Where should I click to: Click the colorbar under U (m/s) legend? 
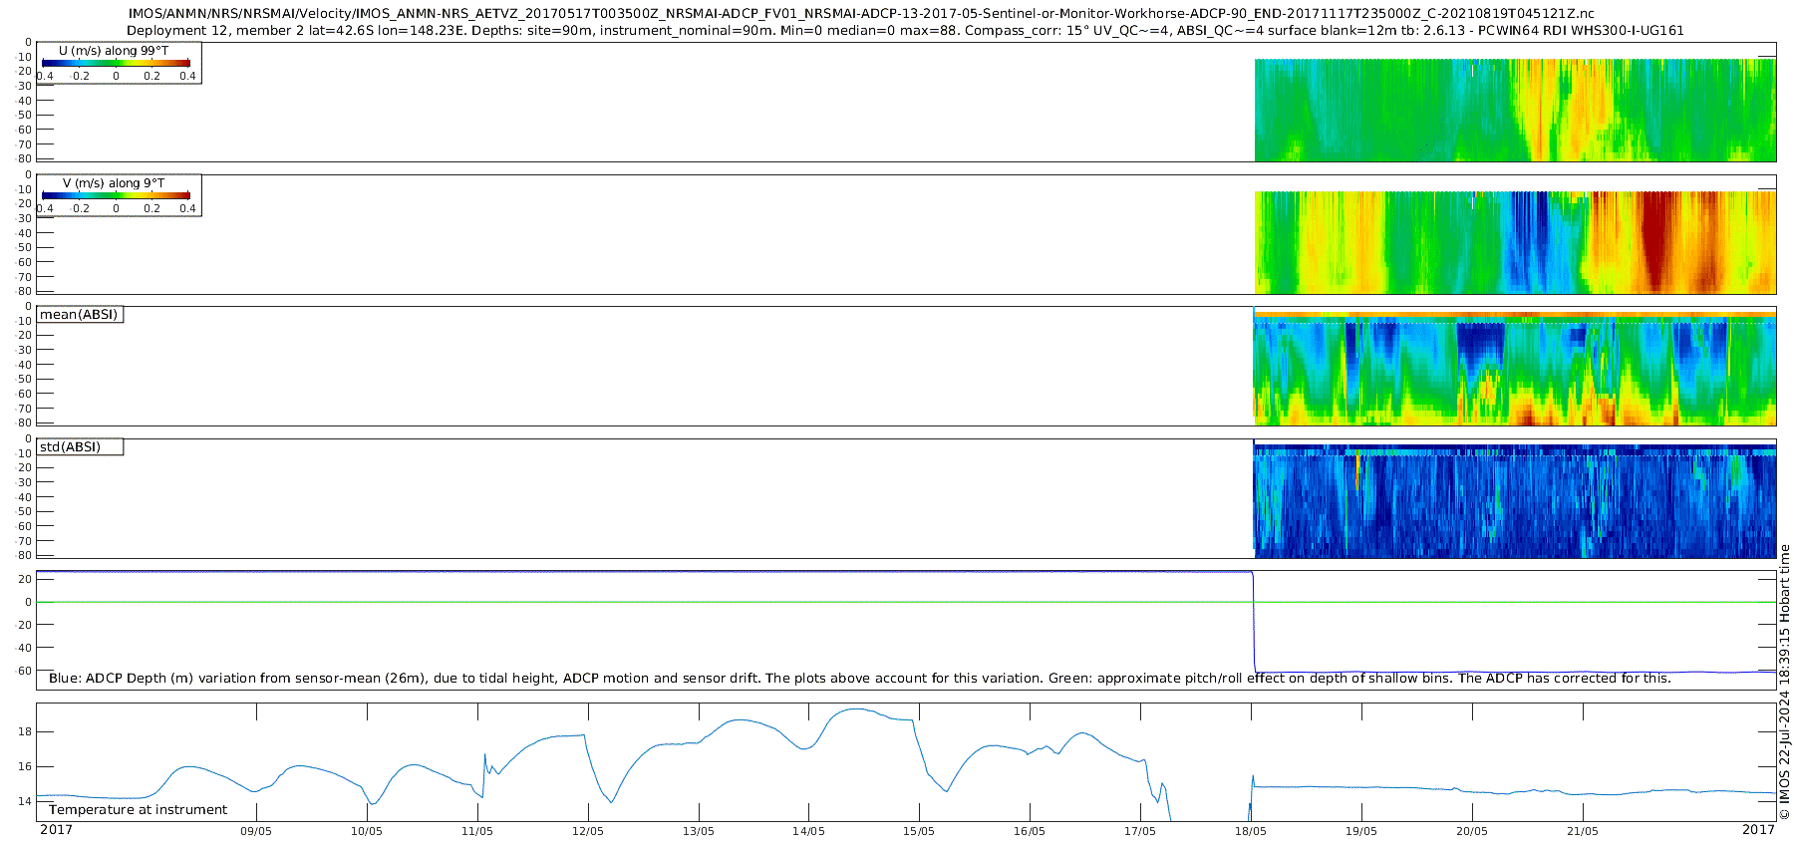point(116,63)
